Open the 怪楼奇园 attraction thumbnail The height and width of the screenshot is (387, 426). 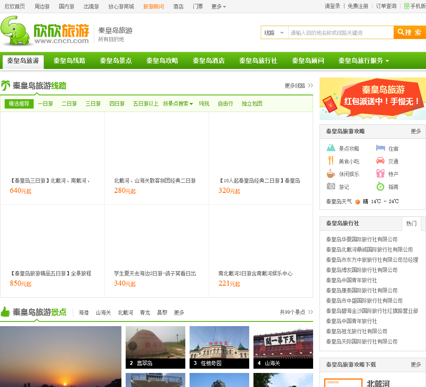click(x=219, y=347)
